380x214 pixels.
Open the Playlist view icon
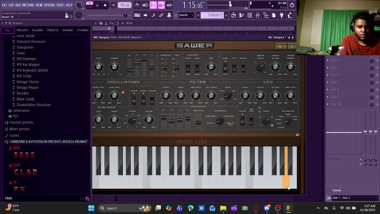[234, 15]
